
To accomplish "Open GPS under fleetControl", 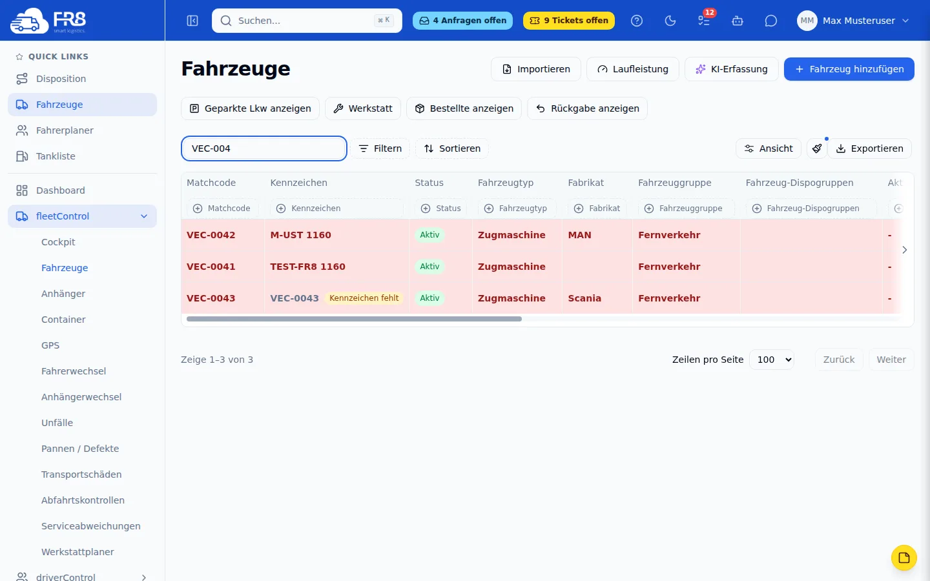I will (50, 345).
